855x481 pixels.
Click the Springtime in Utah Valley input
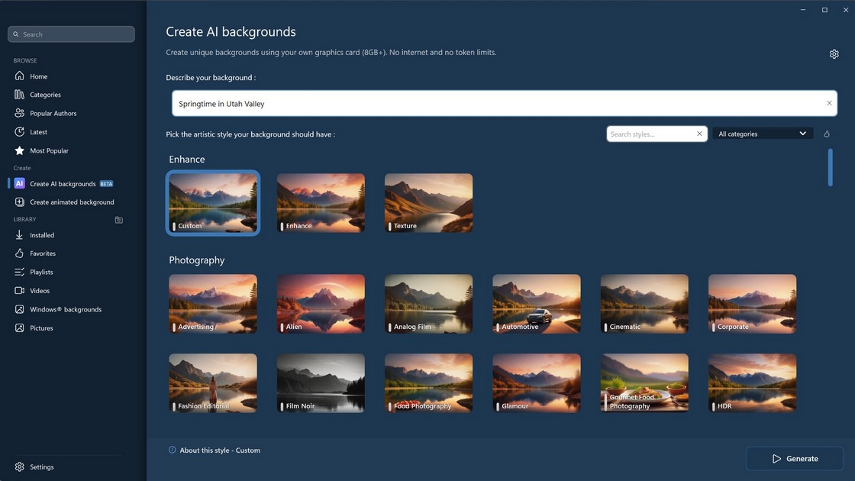pyautogui.click(x=505, y=103)
